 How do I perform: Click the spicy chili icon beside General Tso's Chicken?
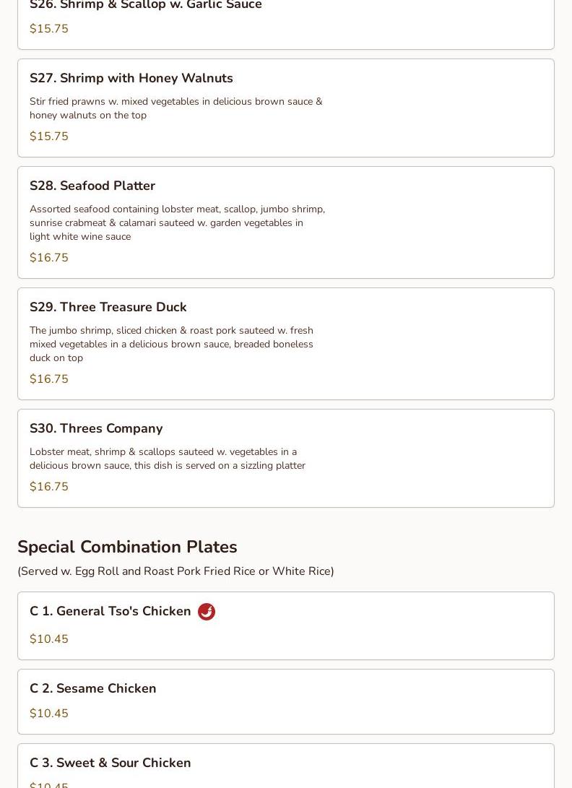[206, 612]
